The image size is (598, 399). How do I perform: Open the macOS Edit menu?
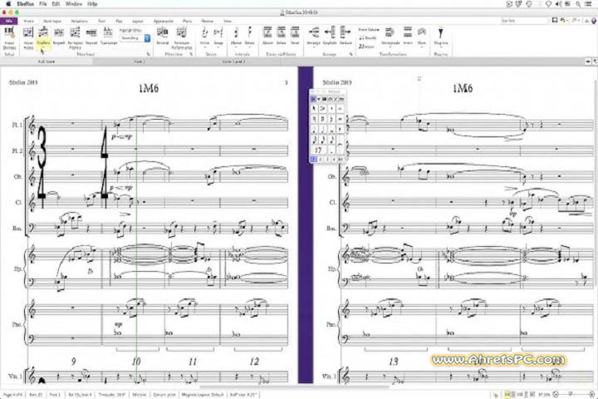click(x=56, y=4)
